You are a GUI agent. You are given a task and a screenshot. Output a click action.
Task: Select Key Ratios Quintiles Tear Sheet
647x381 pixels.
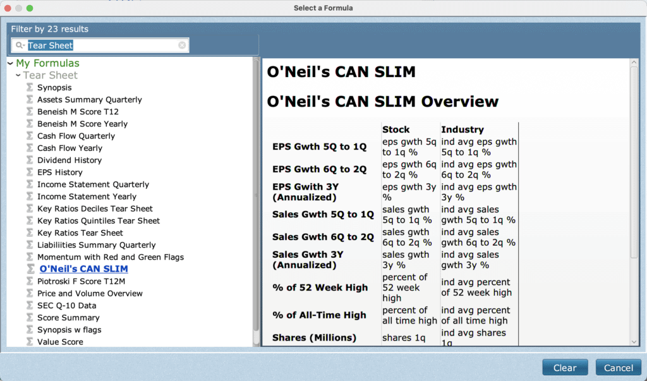(x=99, y=221)
